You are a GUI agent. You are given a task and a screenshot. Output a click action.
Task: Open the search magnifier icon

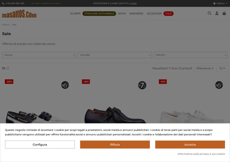coord(209,13)
